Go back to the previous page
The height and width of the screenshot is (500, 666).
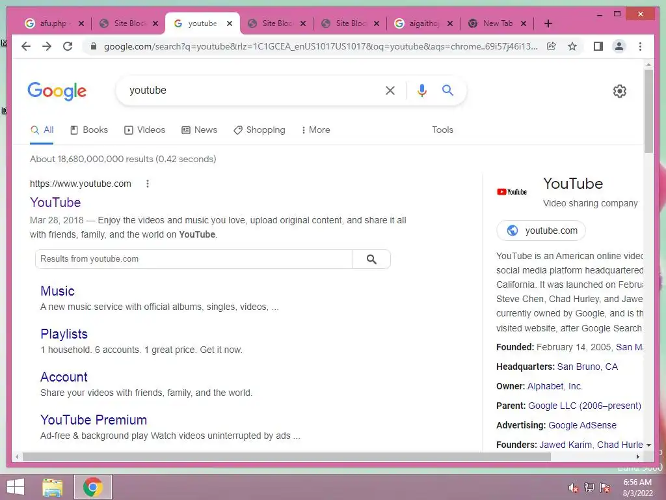point(26,46)
